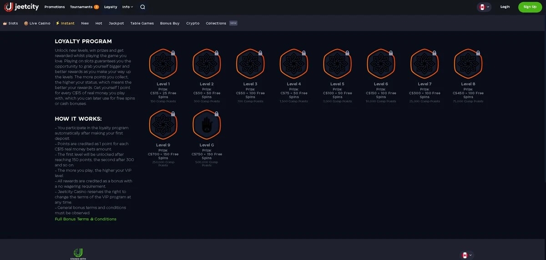
Task: Click the 'C$700 + 150 Free Spins' prize
Action: pyautogui.click(x=163, y=156)
